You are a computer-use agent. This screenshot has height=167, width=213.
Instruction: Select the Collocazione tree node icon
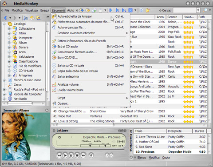pos(15,28)
